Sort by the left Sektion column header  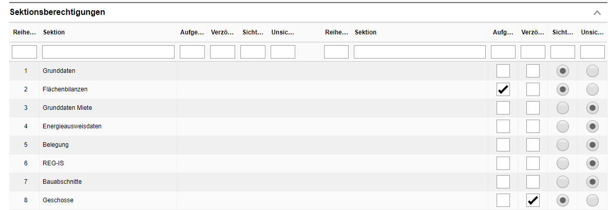pyautogui.click(x=54, y=32)
